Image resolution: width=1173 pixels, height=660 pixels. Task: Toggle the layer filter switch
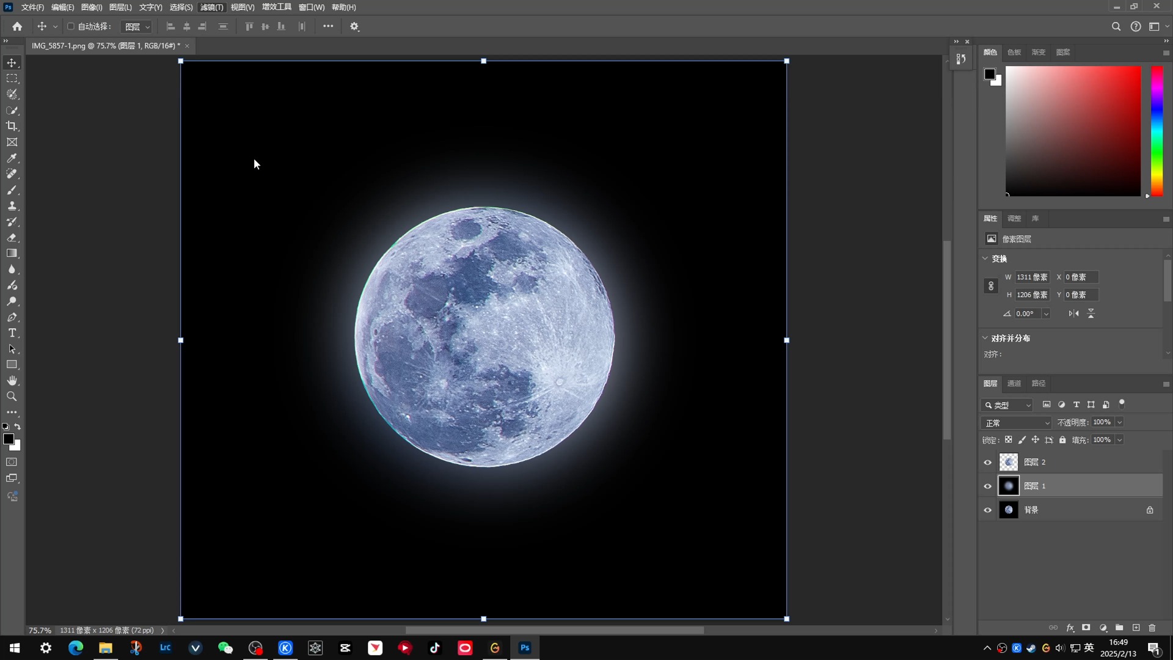[x=1122, y=404]
